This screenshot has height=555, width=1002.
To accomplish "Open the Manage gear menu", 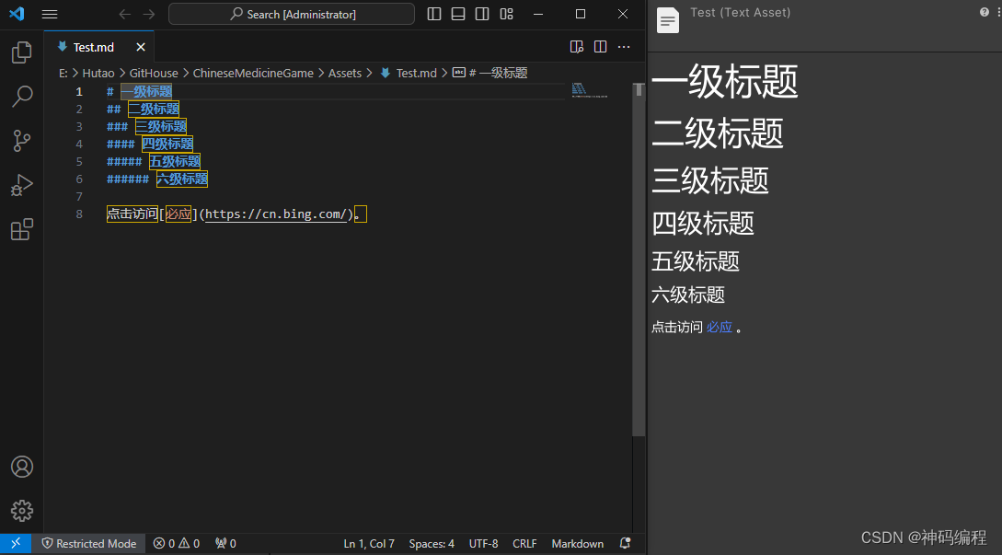I will point(22,511).
